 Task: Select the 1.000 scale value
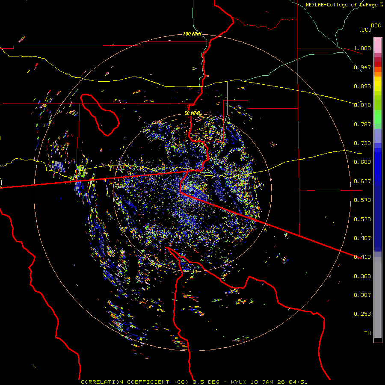pyautogui.click(x=362, y=48)
